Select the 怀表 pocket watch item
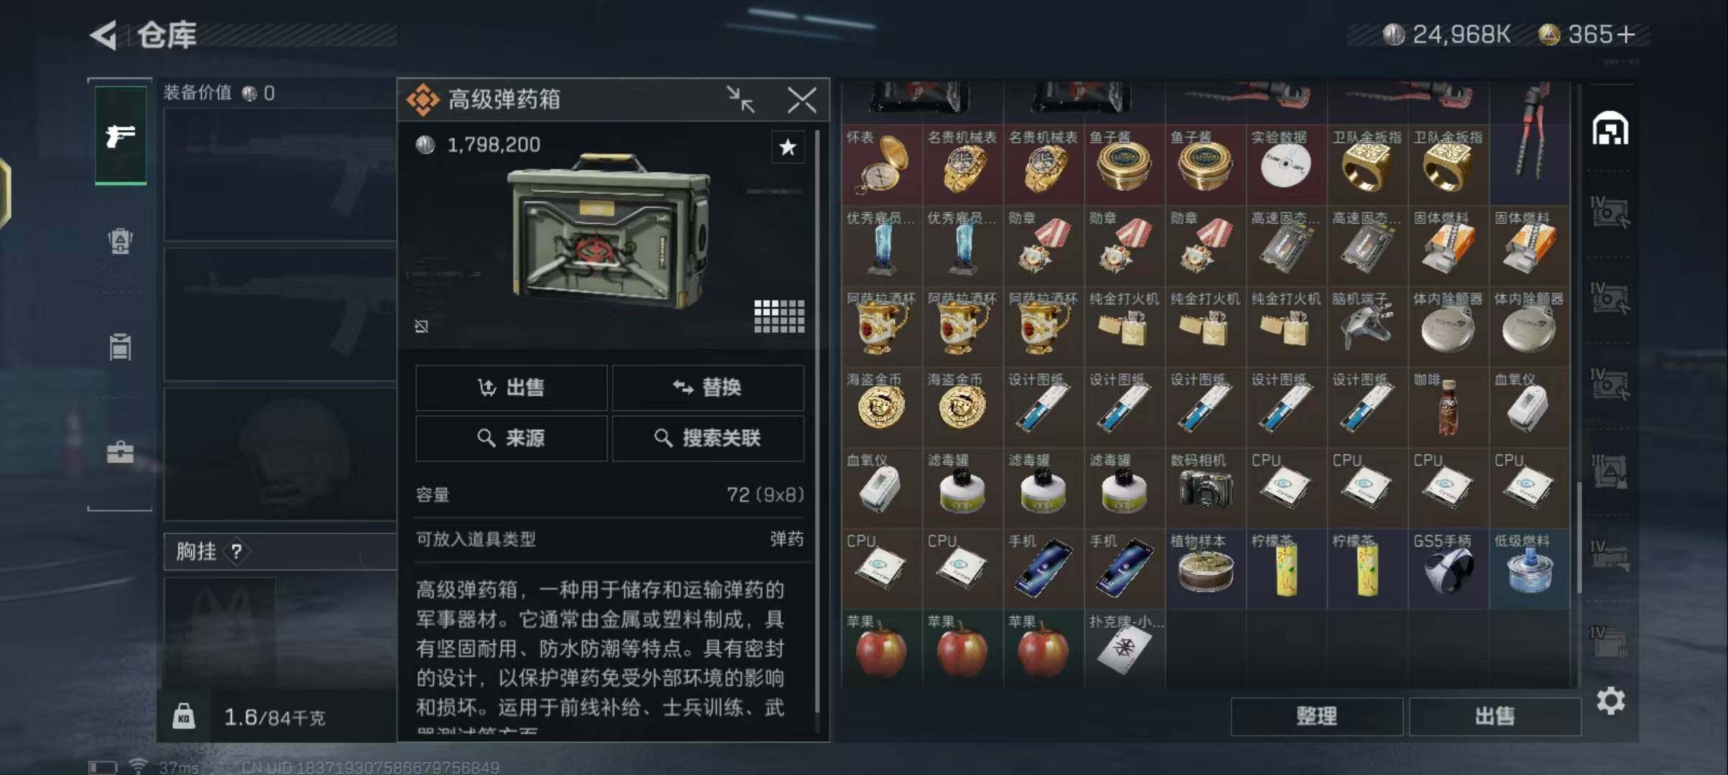Viewport: 1728px width, 775px height. (882, 165)
